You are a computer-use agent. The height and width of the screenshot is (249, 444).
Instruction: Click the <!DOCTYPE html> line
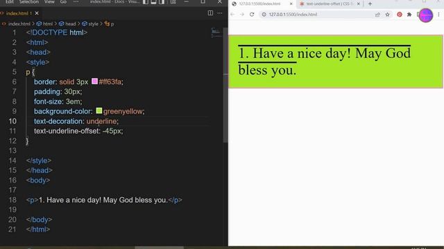click(x=57, y=33)
